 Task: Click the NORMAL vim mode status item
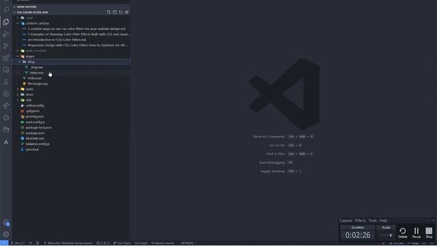pos(187,243)
